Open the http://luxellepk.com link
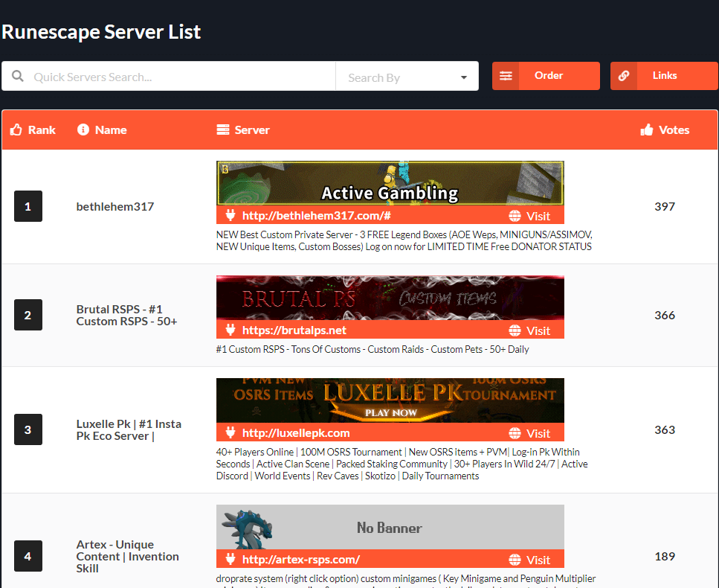The image size is (719, 588). 296,433
